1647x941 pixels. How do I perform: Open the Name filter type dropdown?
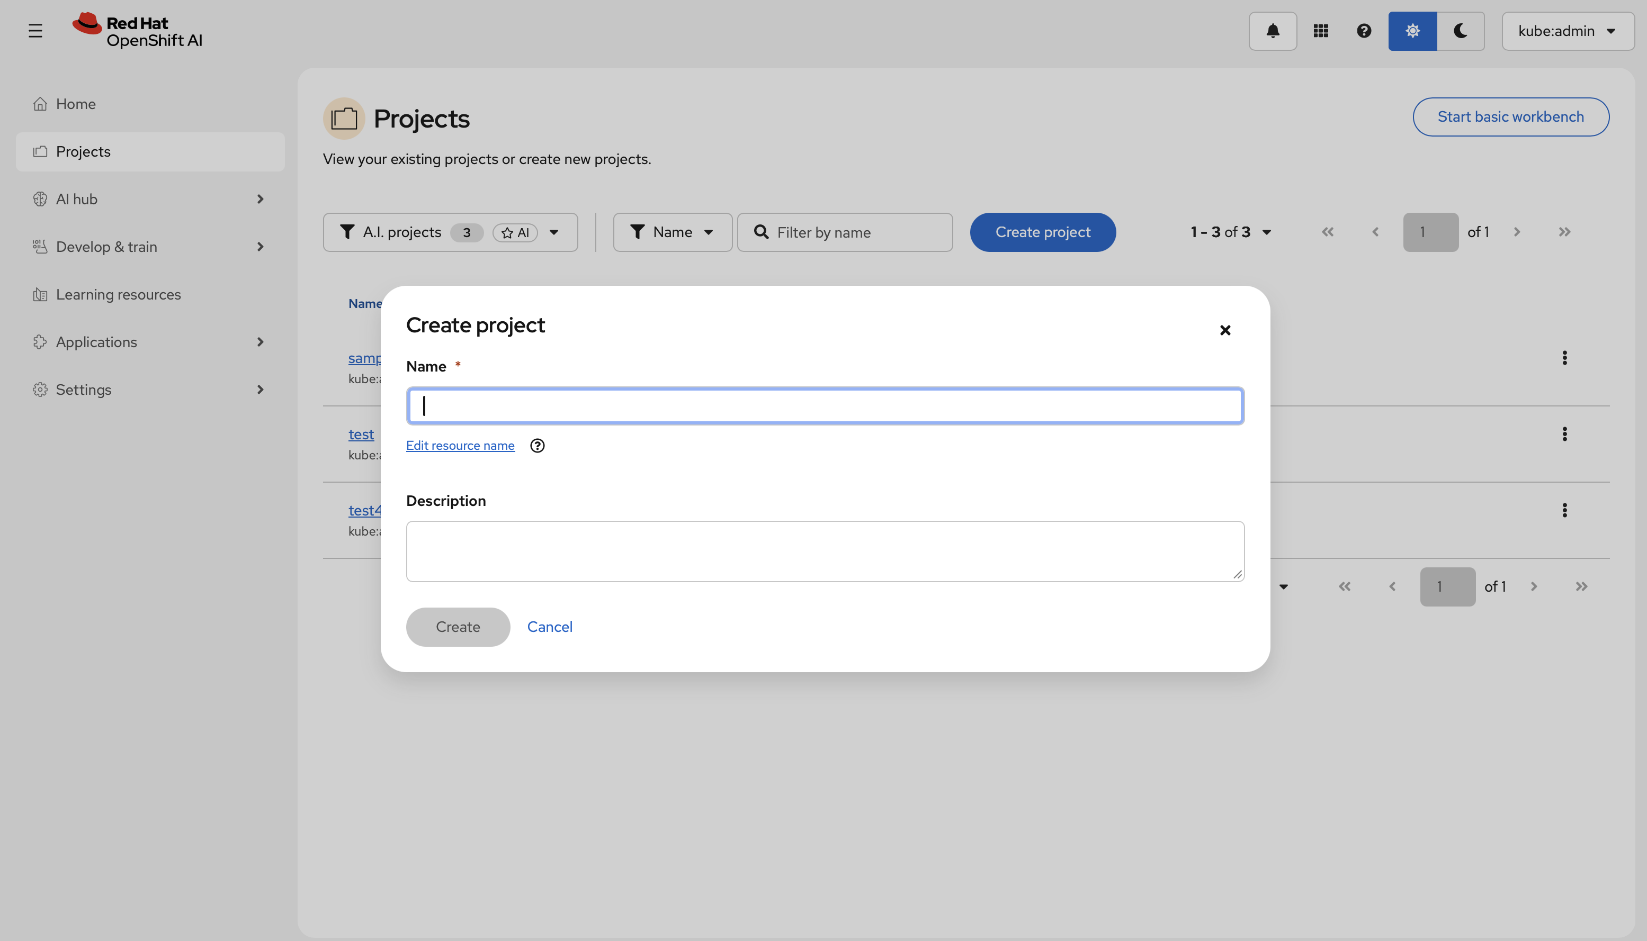[673, 233]
